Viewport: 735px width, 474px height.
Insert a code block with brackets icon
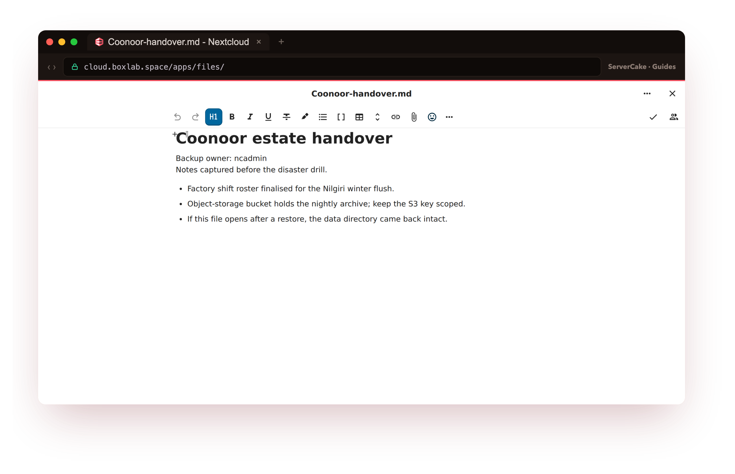point(341,117)
